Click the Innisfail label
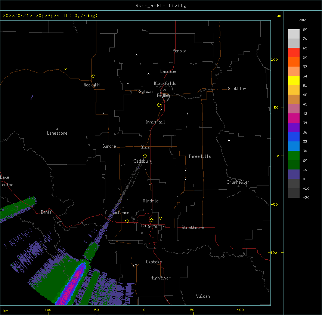The width and height of the screenshot is (322, 315). click(x=155, y=122)
